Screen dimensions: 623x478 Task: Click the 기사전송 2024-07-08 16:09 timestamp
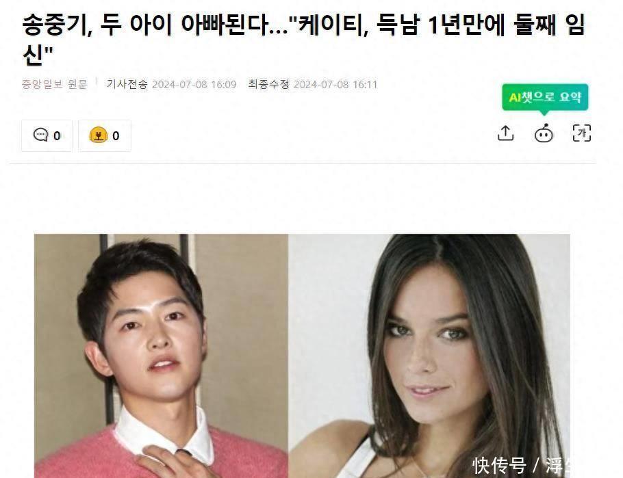coord(171,84)
